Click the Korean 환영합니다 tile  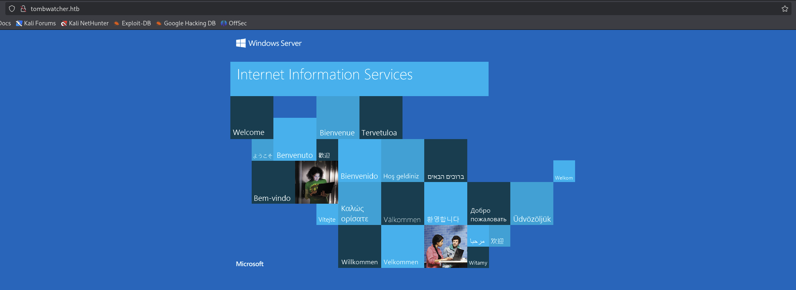[x=446, y=203]
